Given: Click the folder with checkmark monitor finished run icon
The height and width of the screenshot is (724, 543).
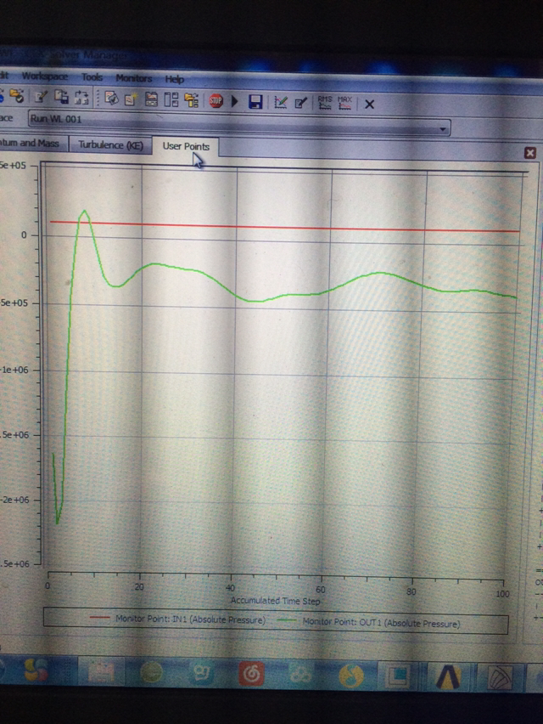Looking at the screenshot, I should point(17,95).
